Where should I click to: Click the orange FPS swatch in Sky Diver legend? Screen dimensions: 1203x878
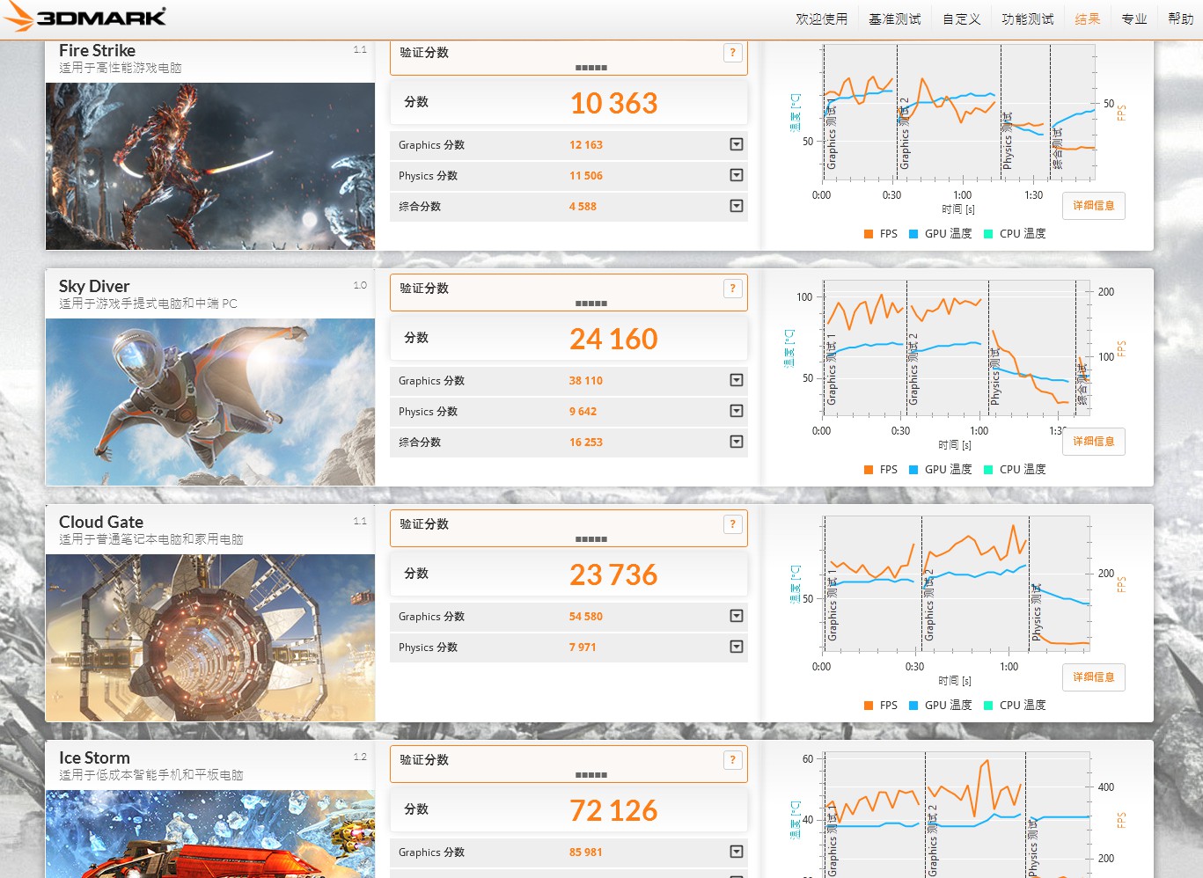coord(869,470)
